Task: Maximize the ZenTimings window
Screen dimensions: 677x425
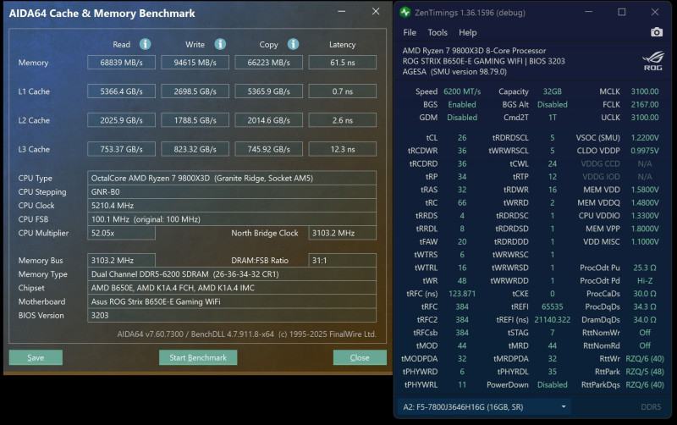Action: tap(622, 12)
